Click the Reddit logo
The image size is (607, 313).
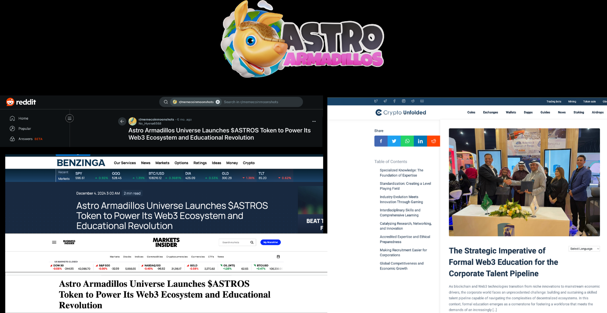point(21,102)
